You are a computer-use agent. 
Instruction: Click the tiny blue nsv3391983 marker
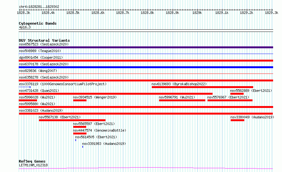83,147
